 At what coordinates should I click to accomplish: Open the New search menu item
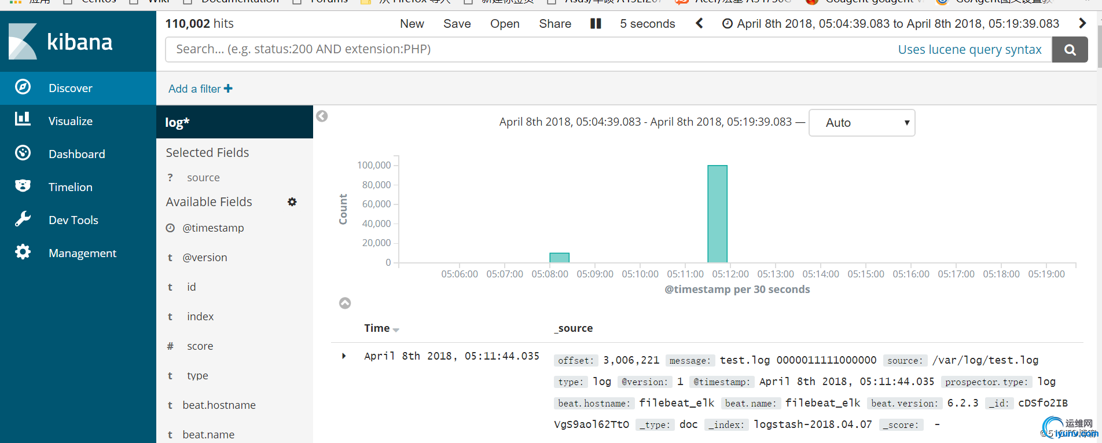[x=412, y=24]
